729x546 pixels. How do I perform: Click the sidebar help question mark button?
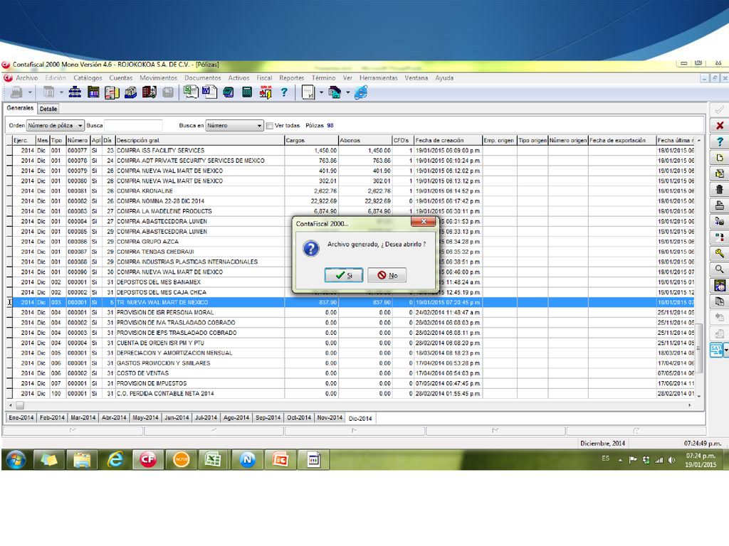(x=719, y=141)
